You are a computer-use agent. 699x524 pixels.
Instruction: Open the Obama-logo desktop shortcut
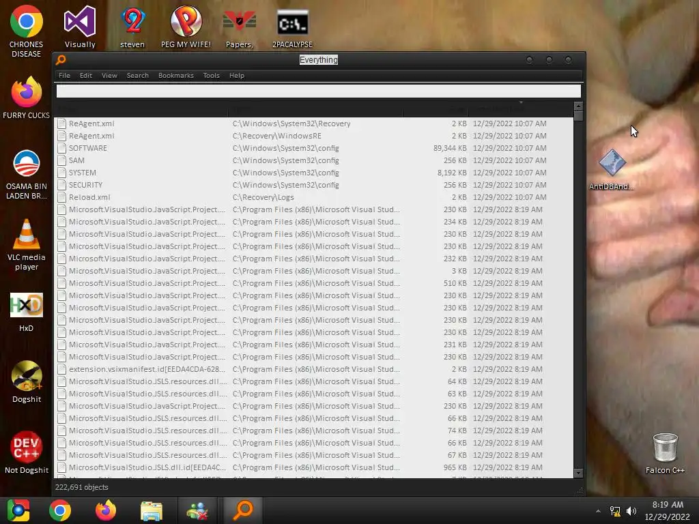(27, 174)
